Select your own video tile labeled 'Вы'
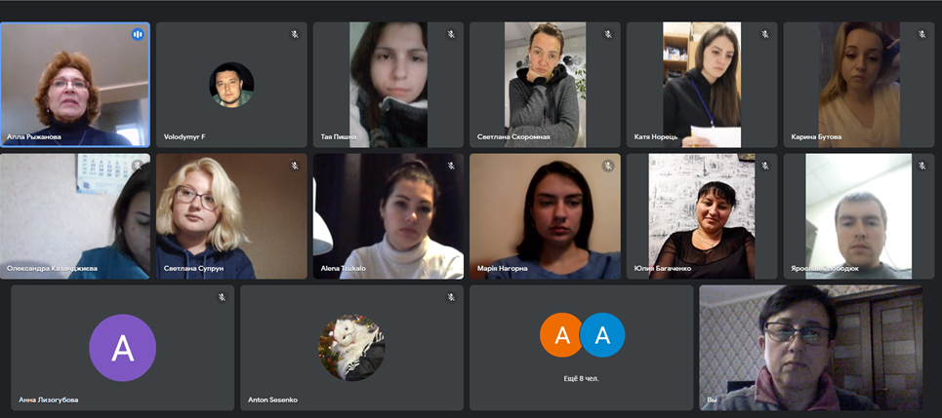The height and width of the screenshot is (418, 942). pos(811,348)
